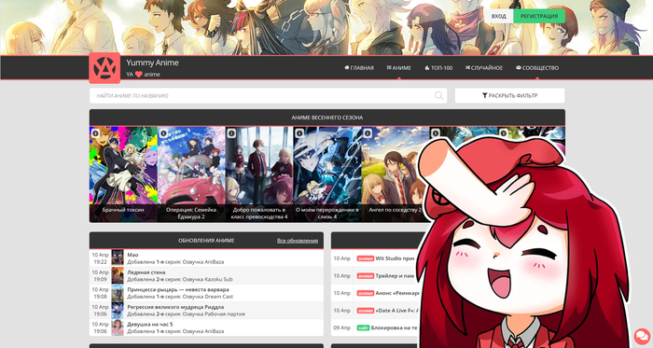Open the Мао title link
The image size is (653, 348).
pos(132,255)
